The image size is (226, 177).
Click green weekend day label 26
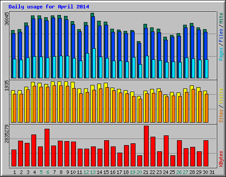point(179,172)
